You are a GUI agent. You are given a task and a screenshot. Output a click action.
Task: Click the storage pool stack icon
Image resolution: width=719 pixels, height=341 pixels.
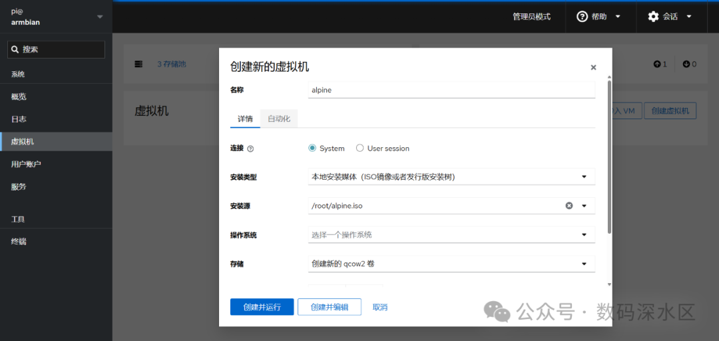pos(138,64)
